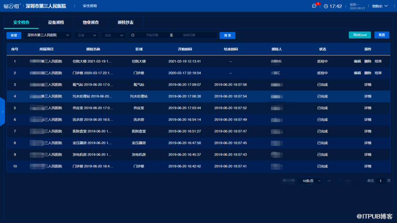Open the message notifications icon

314,6
